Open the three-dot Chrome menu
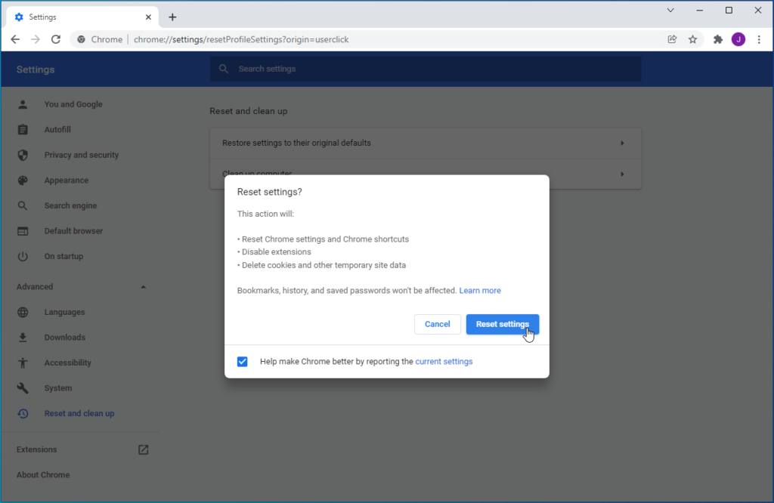The height and width of the screenshot is (503, 774). point(760,39)
